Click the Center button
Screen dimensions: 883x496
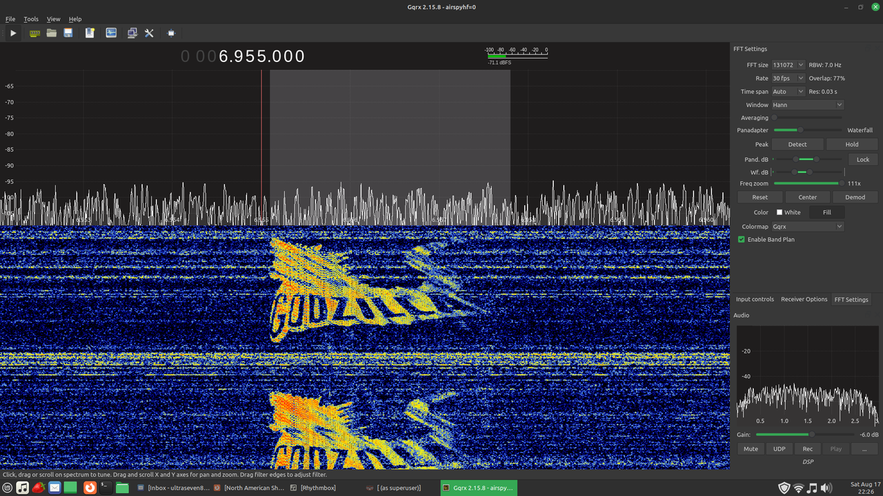808,197
